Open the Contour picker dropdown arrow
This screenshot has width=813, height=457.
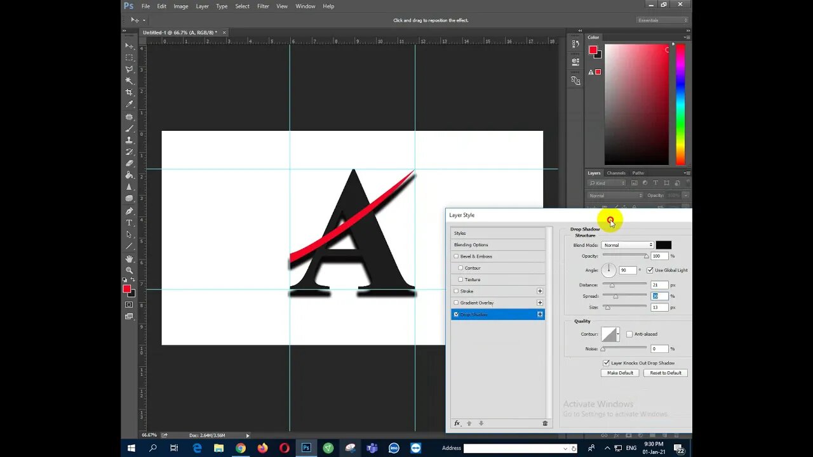(x=618, y=334)
